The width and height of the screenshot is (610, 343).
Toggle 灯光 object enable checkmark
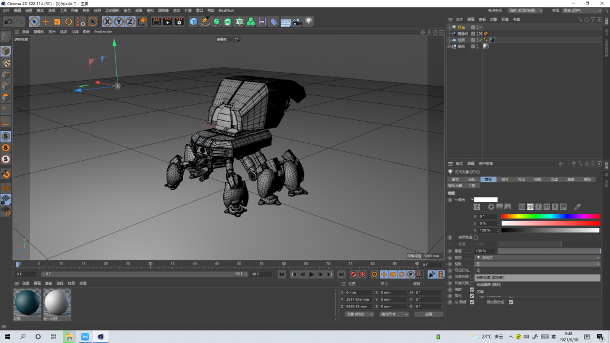(481, 27)
